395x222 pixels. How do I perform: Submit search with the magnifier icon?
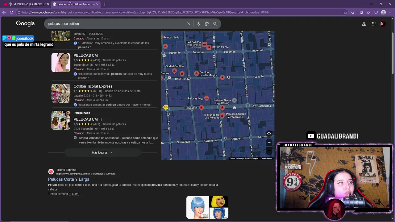[215, 24]
